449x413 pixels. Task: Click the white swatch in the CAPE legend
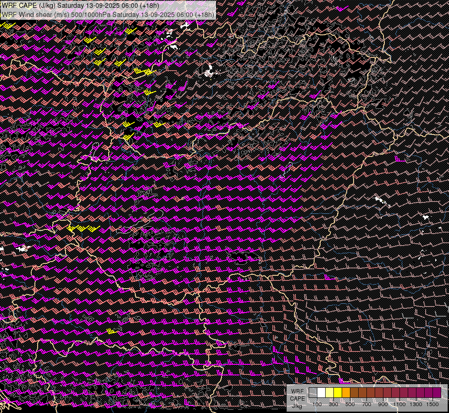click(x=322, y=392)
